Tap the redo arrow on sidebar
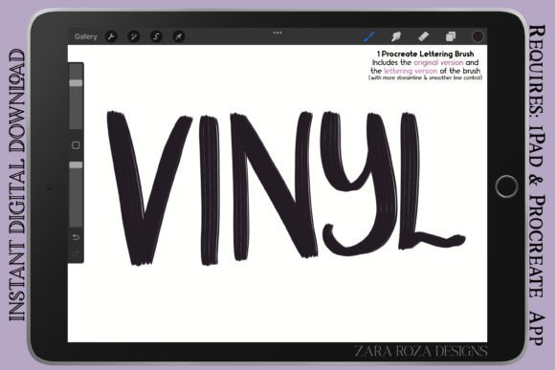The height and width of the screenshot is (370, 555). [76, 252]
